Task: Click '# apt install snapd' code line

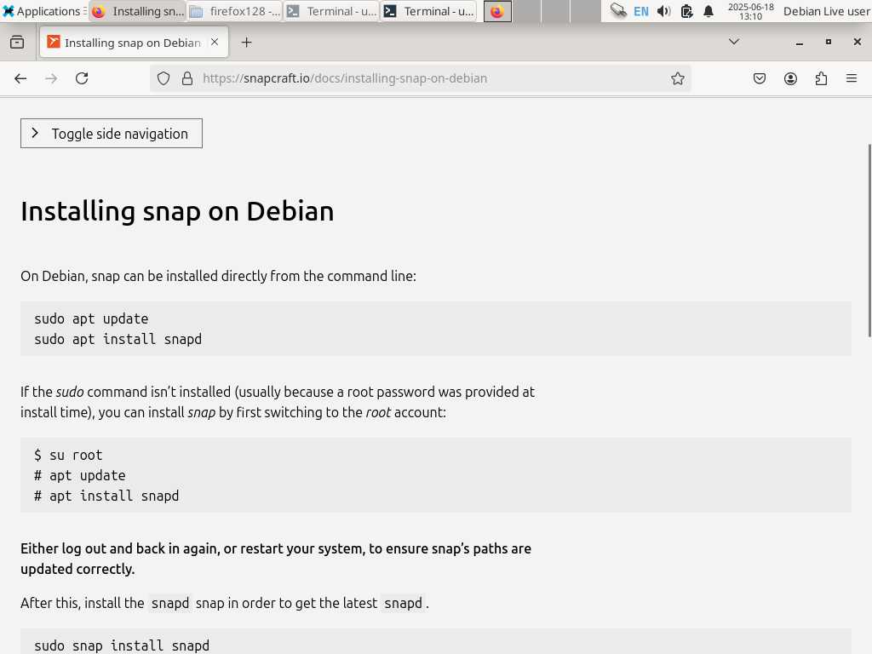Action: pos(106,496)
